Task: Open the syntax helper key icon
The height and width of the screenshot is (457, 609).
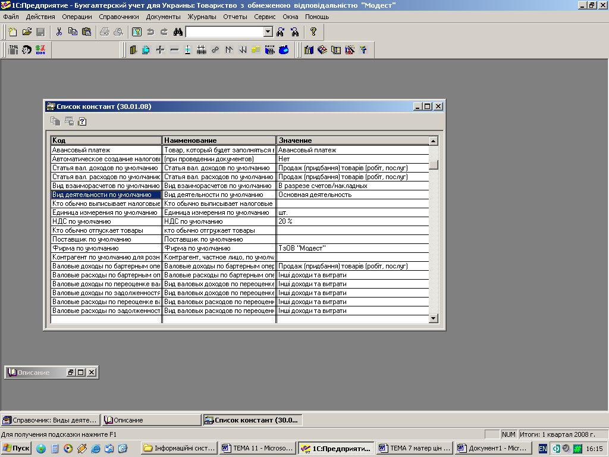Action: 137,32
